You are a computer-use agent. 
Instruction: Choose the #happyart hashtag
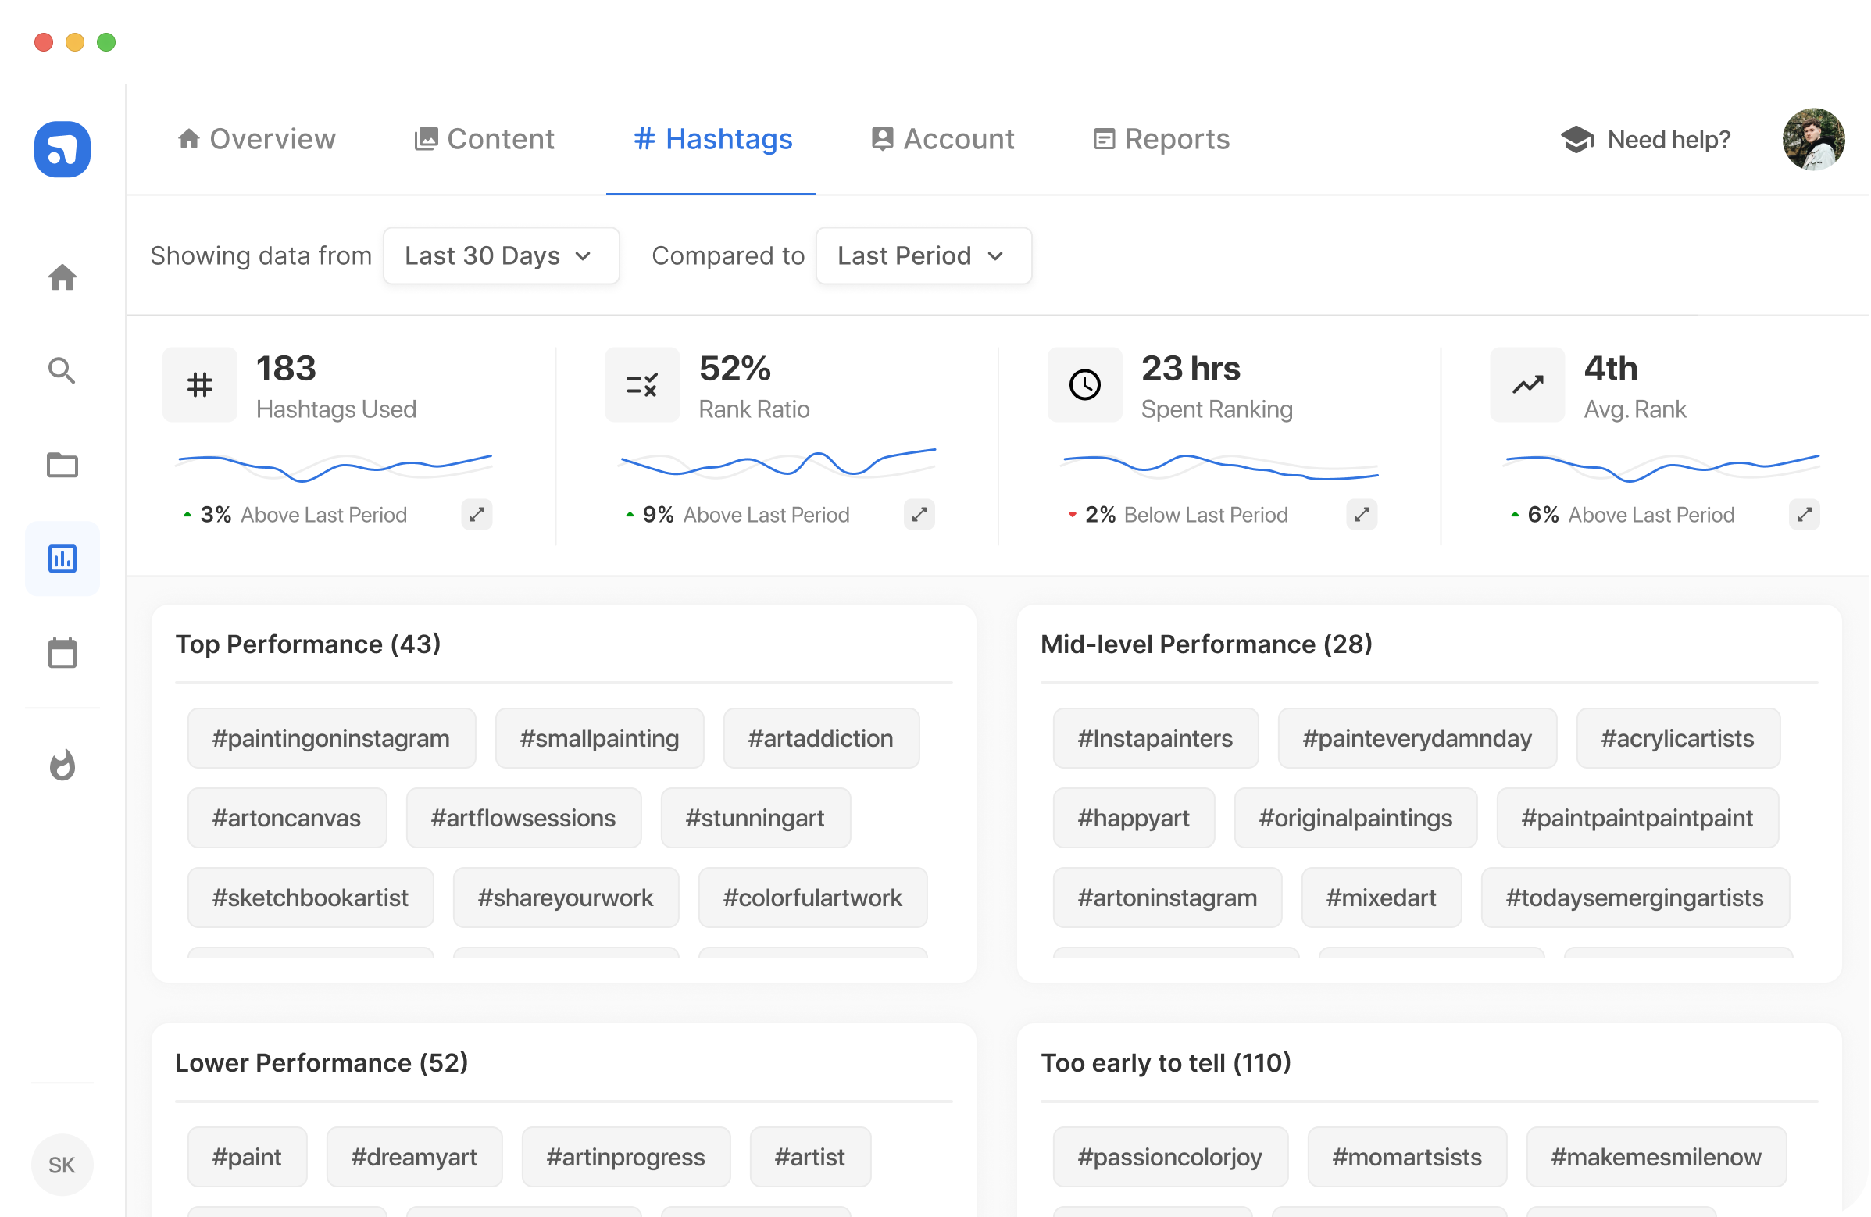1134,818
